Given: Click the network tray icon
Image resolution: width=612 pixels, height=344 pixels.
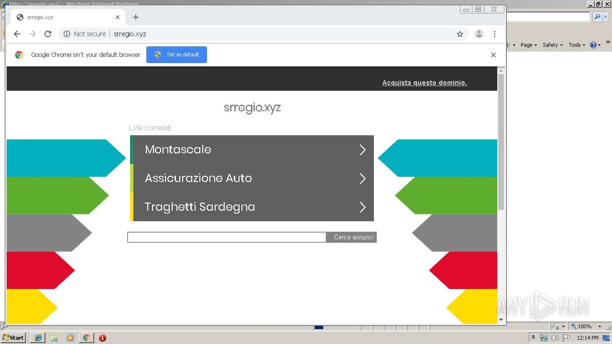Looking at the screenshot, I should click(544, 338).
